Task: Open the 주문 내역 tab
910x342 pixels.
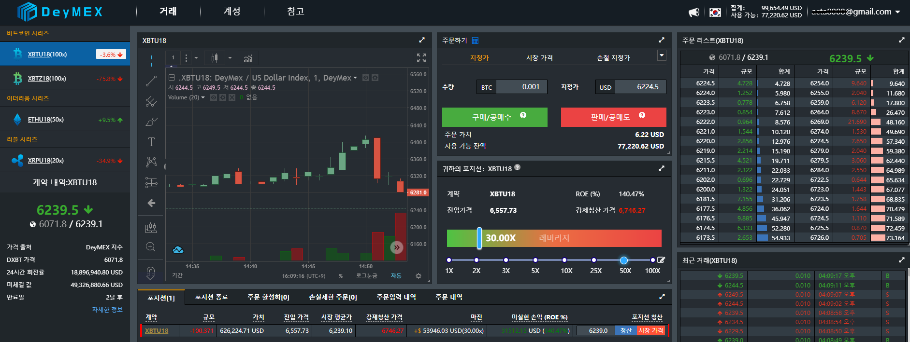Action: tap(449, 297)
